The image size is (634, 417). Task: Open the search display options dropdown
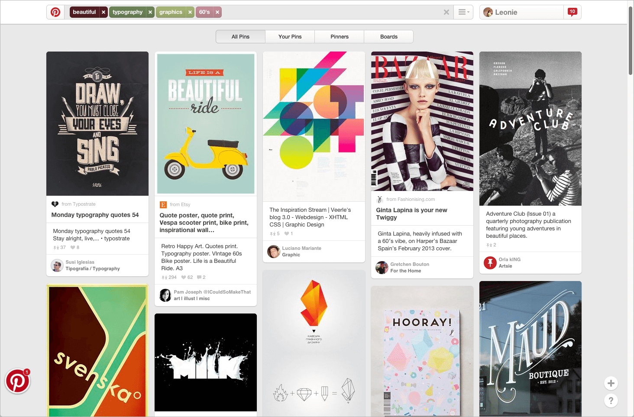pos(463,12)
